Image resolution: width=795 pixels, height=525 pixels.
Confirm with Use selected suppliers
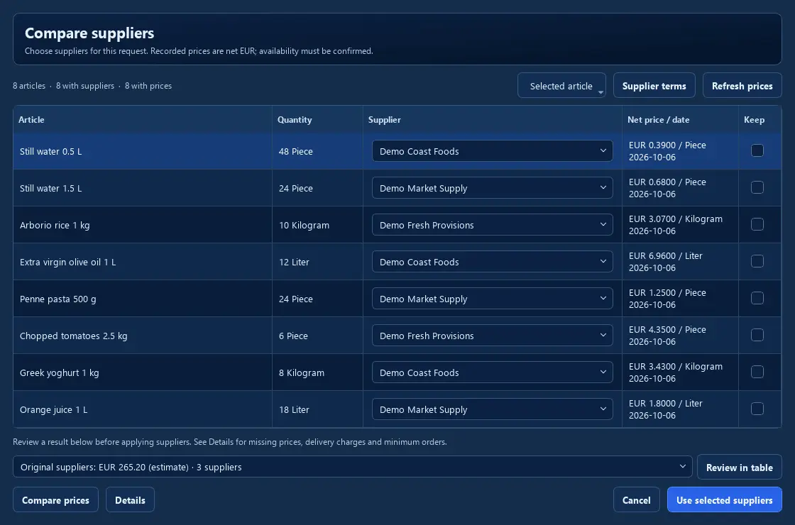click(x=725, y=500)
